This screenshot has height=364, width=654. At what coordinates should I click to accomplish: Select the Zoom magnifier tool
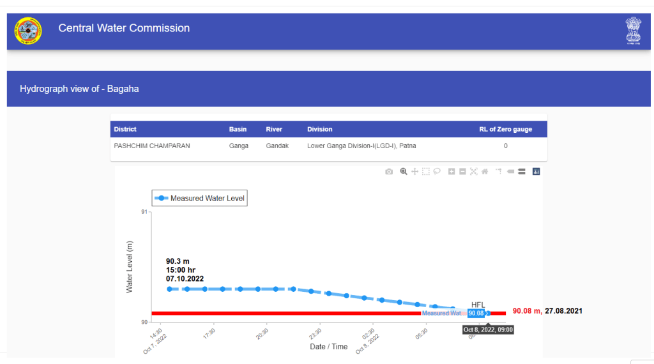coord(404,171)
